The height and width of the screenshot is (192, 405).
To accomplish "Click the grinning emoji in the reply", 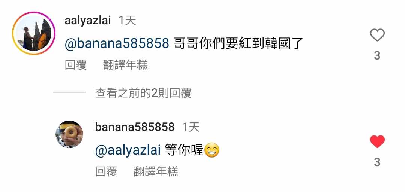I will pyautogui.click(x=212, y=151).
